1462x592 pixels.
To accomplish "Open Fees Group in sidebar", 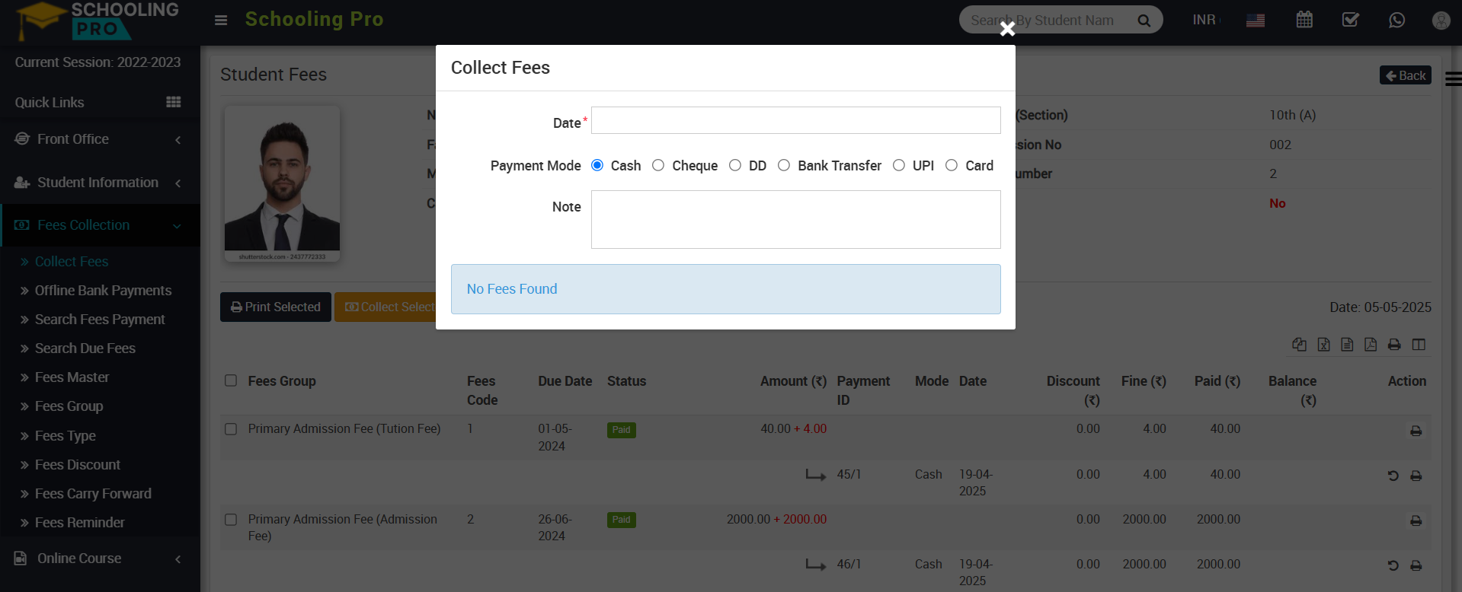I will [x=69, y=406].
